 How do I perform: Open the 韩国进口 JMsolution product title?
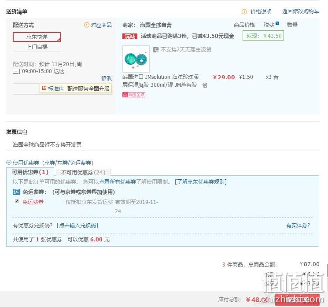coord(160,81)
